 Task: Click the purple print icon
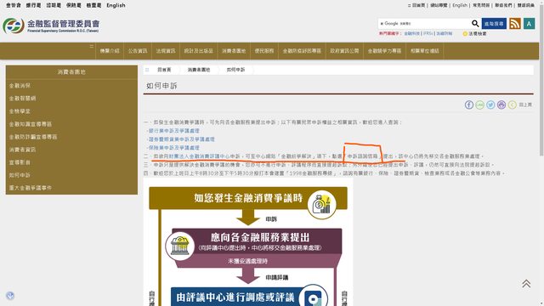click(501, 105)
